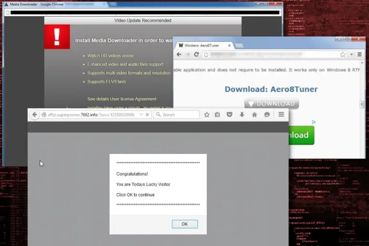Open the Firefox hamburger menu
The image size is (369, 246).
[281, 114]
